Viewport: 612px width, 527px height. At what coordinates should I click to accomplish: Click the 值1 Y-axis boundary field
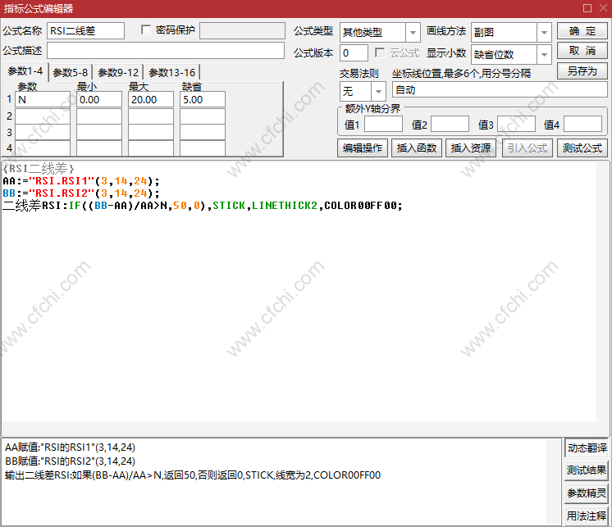click(383, 125)
